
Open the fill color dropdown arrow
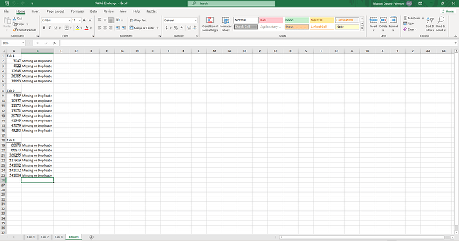pyautogui.click(x=82, y=28)
